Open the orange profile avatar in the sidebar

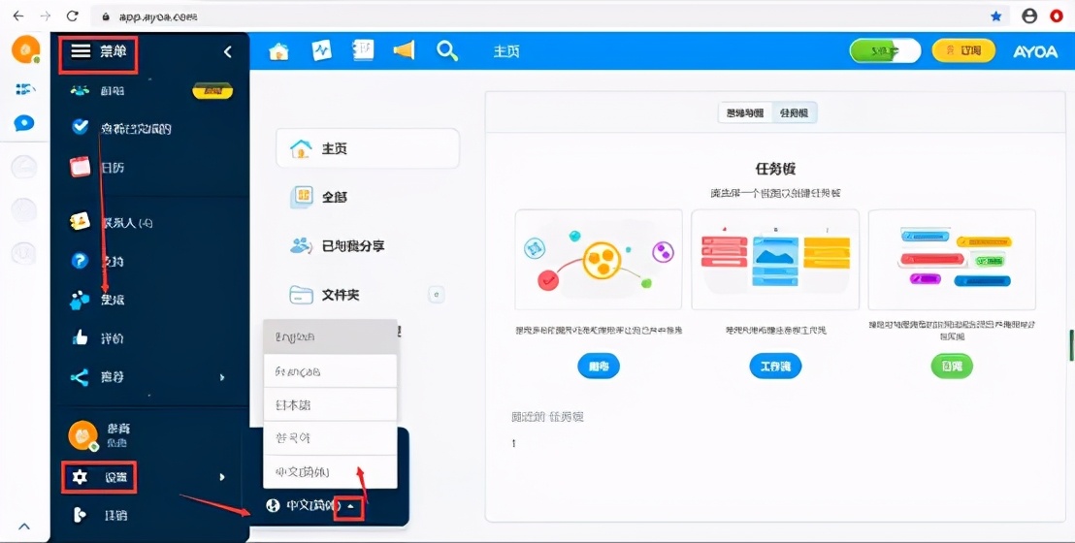pyautogui.click(x=83, y=434)
